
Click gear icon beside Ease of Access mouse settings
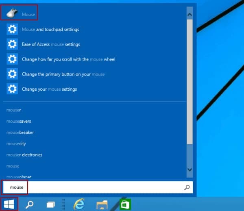pos(12,44)
